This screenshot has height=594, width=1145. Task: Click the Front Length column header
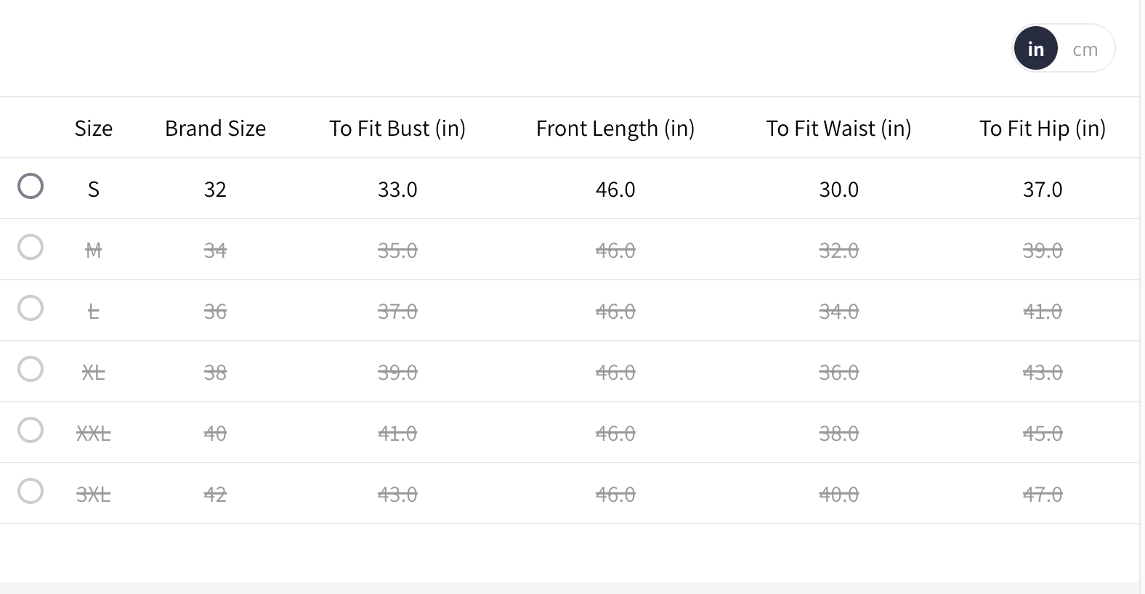coord(615,129)
